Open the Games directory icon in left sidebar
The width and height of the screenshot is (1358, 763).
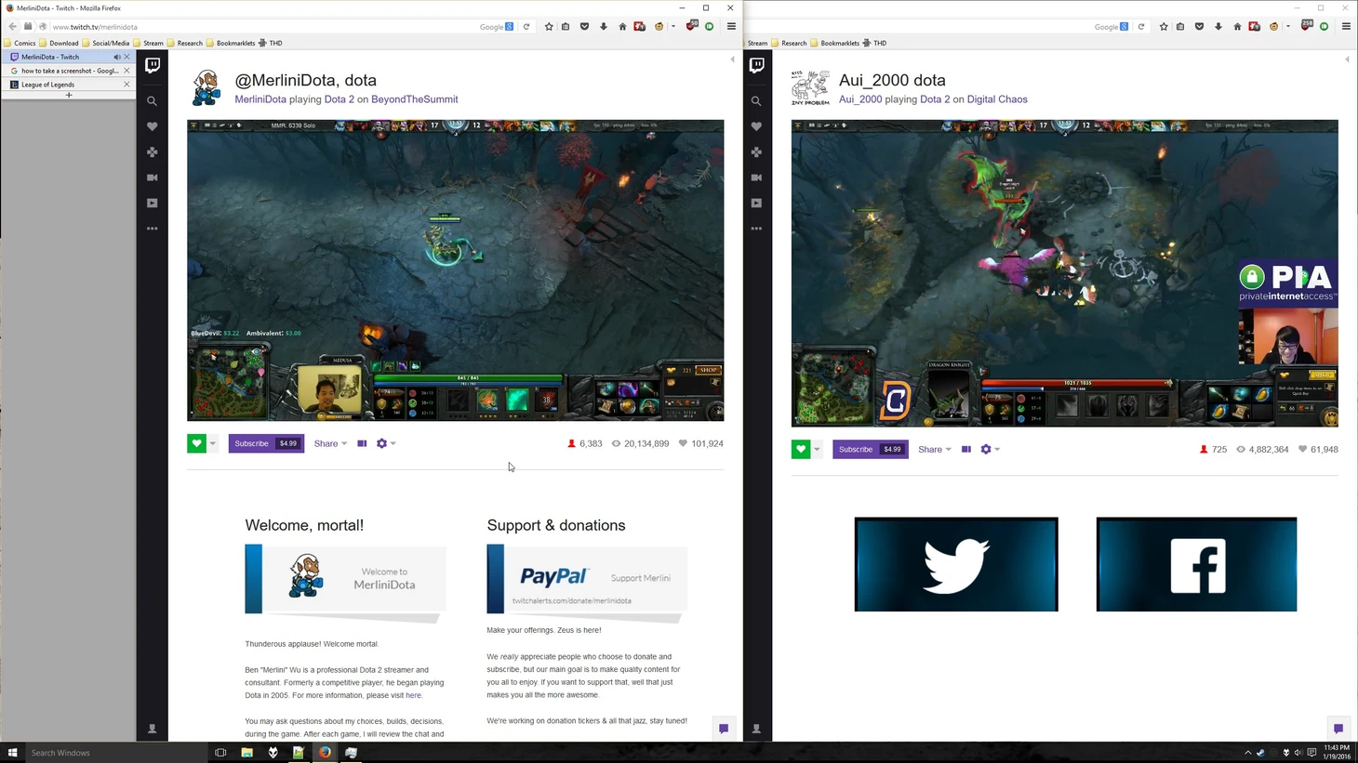coord(153,152)
